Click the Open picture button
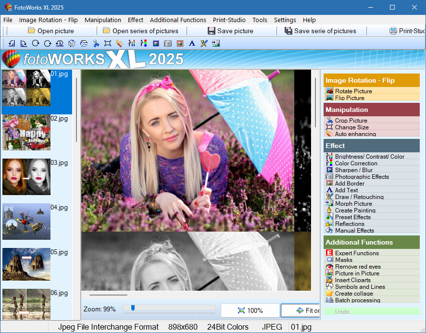This screenshot has width=426, height=333. click(x=51, y=31)
